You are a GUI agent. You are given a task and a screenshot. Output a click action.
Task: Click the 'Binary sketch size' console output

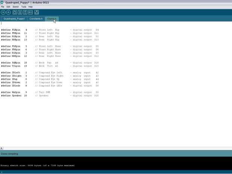[x=37, y=165]
